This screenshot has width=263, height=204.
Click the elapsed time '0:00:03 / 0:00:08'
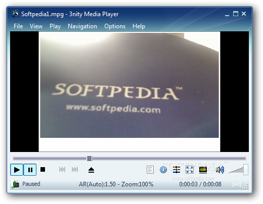click(x=200, y=184)
